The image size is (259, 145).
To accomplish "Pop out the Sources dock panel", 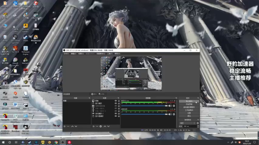I will (x=118, y=98).
